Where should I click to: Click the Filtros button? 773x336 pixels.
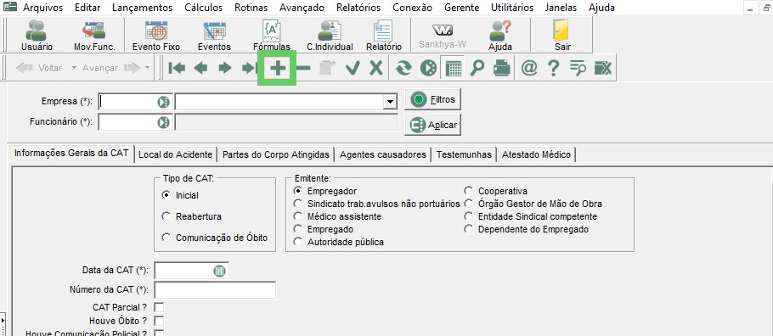(433, 99)
